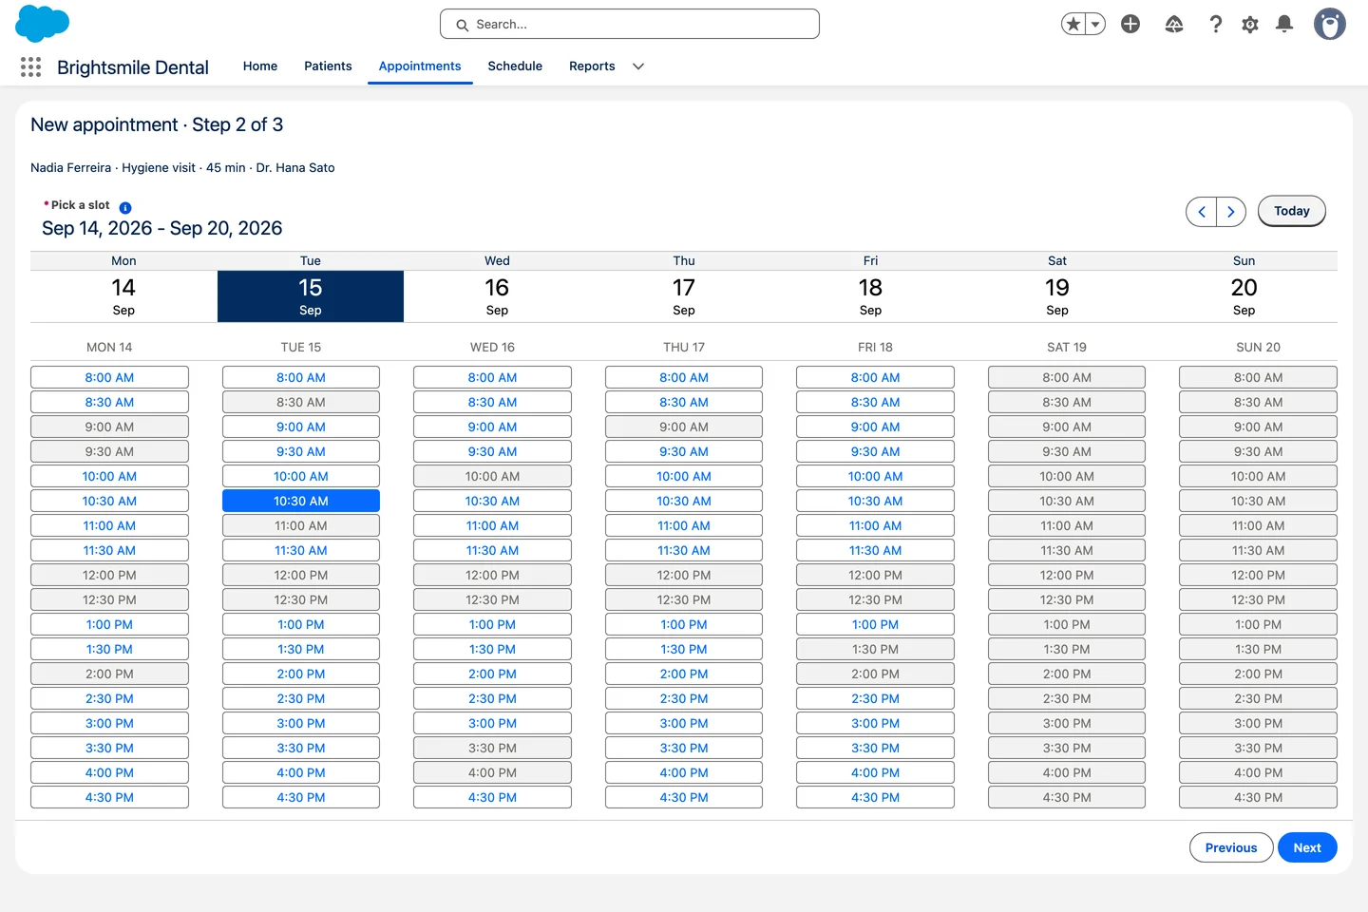This screenshot has height=912, width=1368.
Task: Show the Pick a slot info tooltip
Action: coord(125,207)
